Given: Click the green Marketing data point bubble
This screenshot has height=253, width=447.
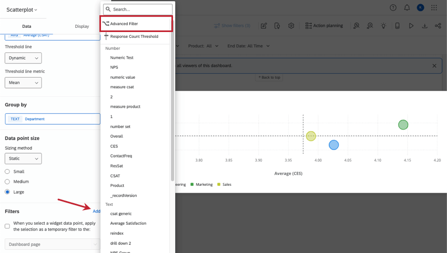Looking at the screenshot, I should coord(403,125).
